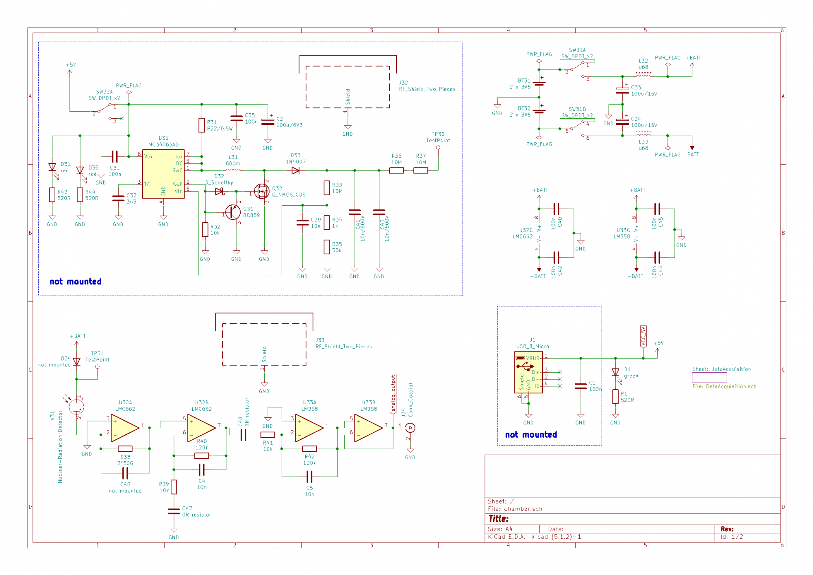Click the 'Title:' field in title block
This screenshot has height=575, width=813.
498,519
